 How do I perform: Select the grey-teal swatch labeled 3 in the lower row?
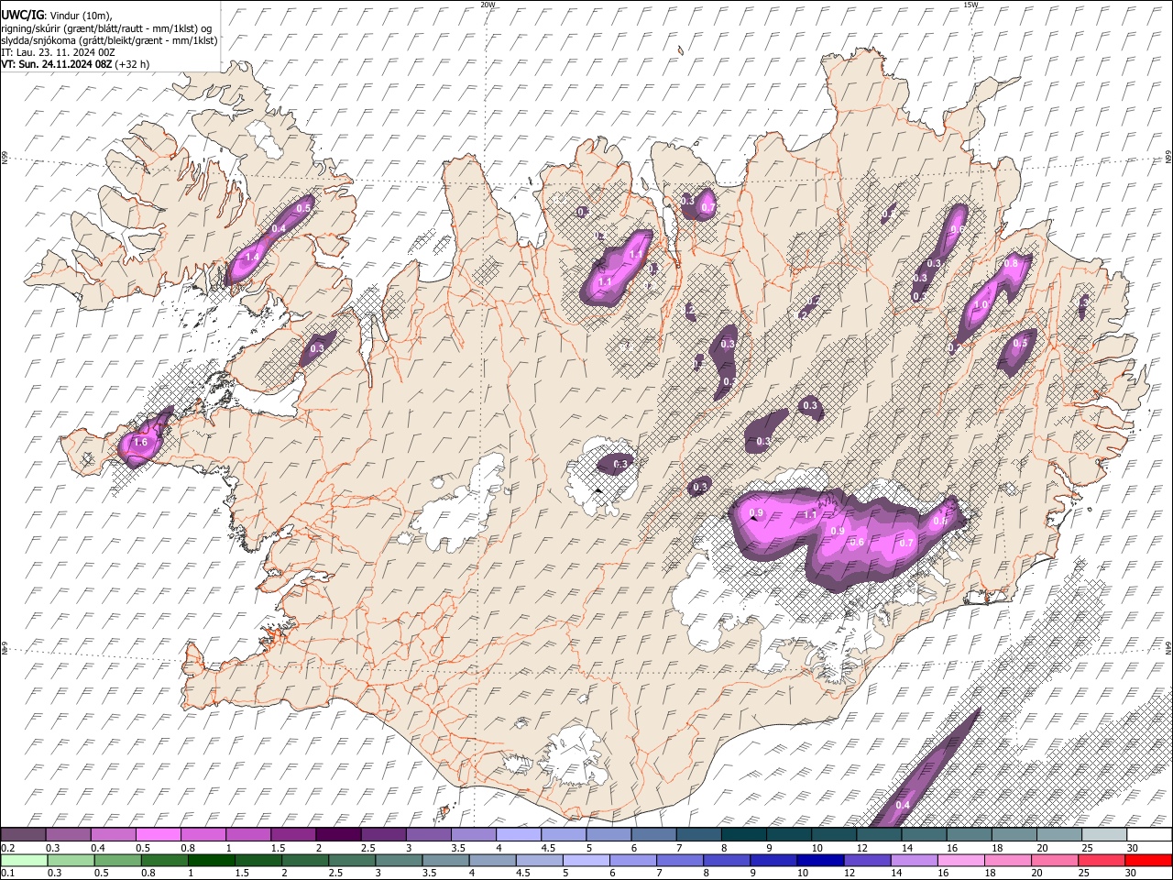pyautogui.click(x=399, y=860)
